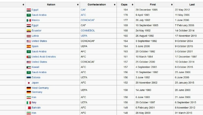Viewport: 203px width, 115px height.
Task: Click the Saudi Arabia flag in the 156 caps row
Action: (x=29, y=73)
